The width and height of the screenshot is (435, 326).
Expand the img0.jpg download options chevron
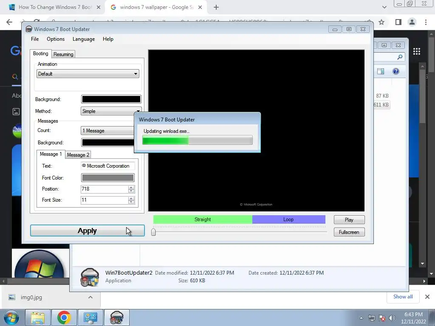click(90, 297)
